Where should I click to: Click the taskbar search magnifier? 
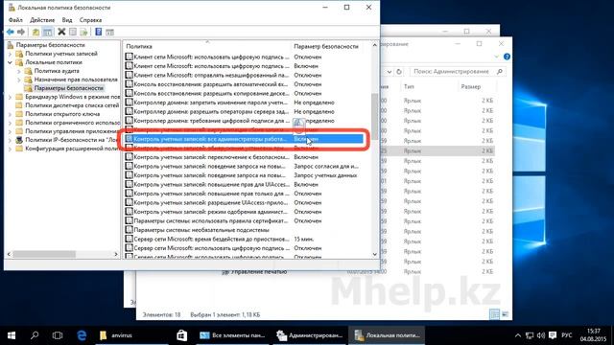[x=35, y=335]
